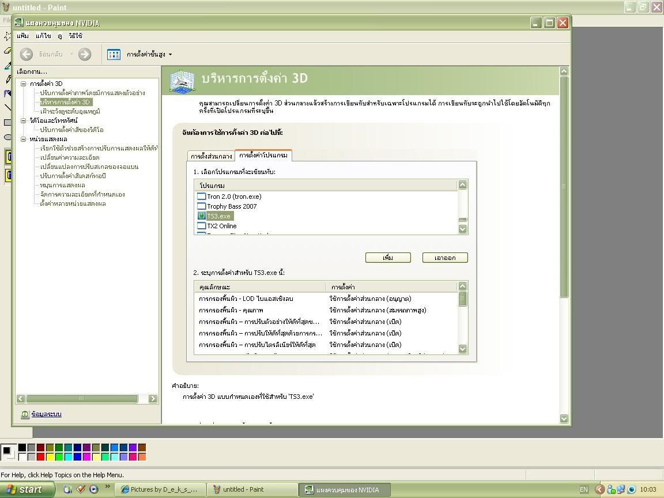Pick the yellow color swatch in Paint palette

click(50, 456)
